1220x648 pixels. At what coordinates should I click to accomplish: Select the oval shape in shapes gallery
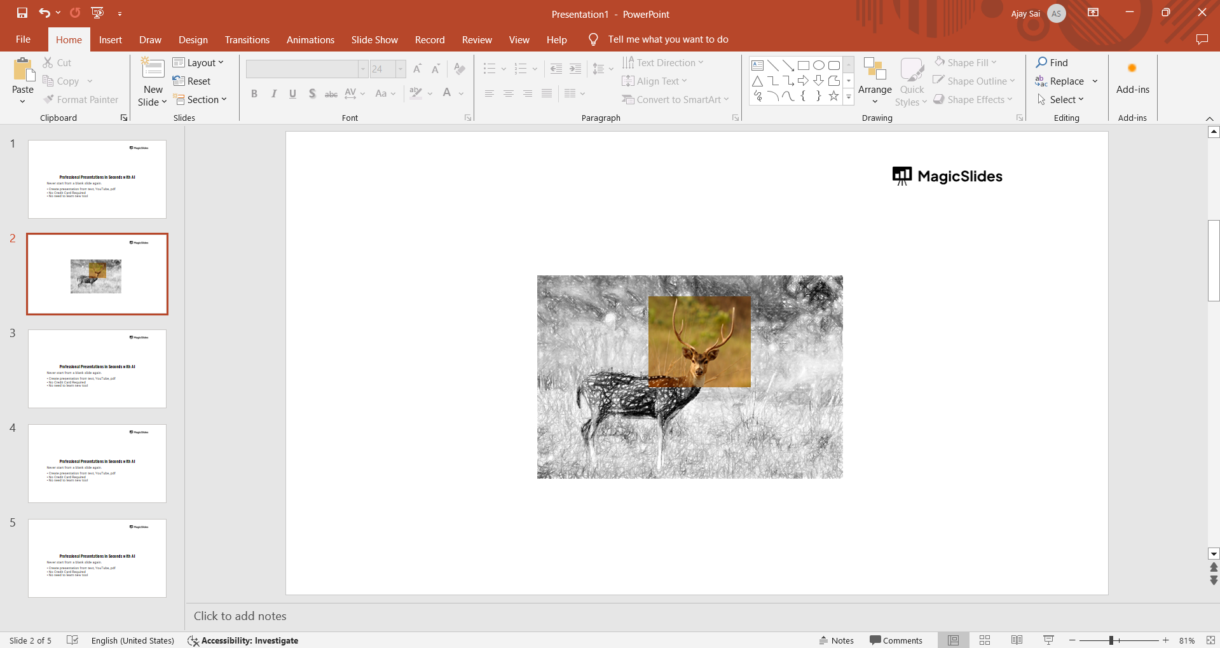tap(819, 65)
